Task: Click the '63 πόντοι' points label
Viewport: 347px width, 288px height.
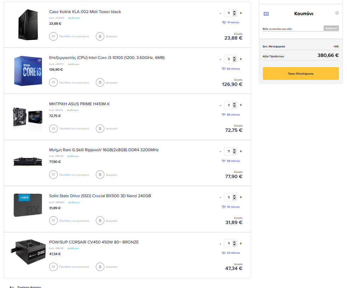Action: point(233,69)
